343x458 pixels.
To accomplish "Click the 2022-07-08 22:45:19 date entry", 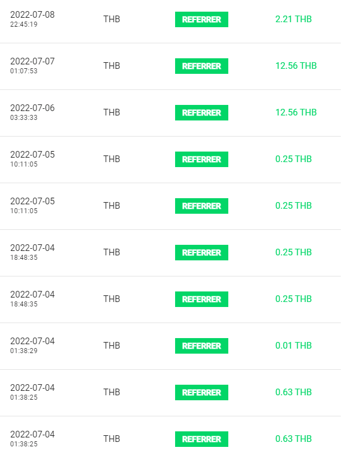I will 32,19.
